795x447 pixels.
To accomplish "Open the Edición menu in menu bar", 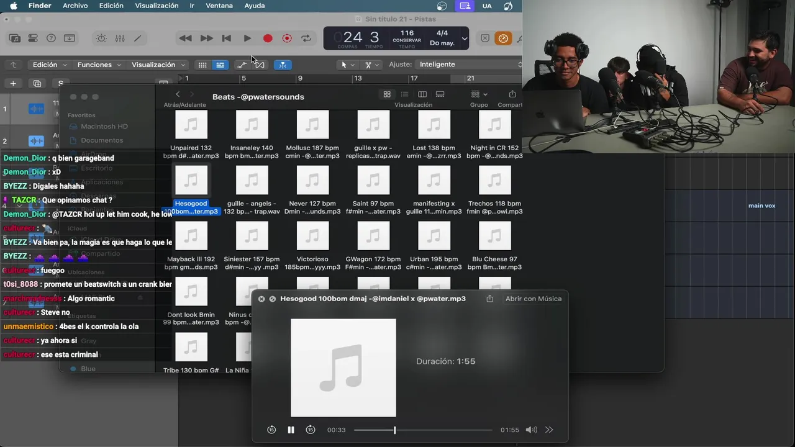I will pos(111,6).
